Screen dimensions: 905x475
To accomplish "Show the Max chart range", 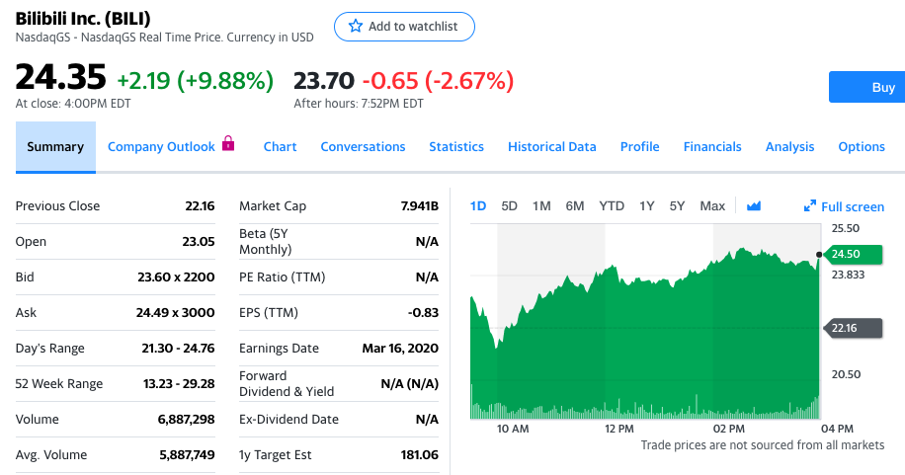I will click(x=712, y=206).
